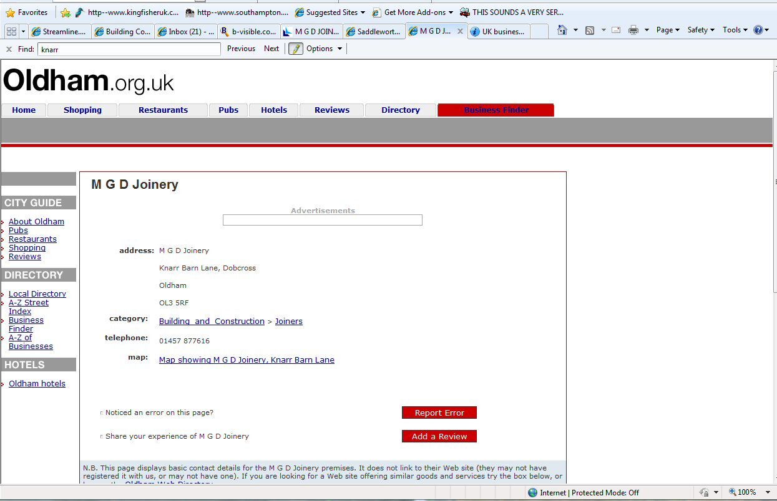Image resolution: width=777 pixels, height=501 pixels.
Task: Open the Quick Tabs grid icon
Action: pyautogui.click(x=11, y=31)
